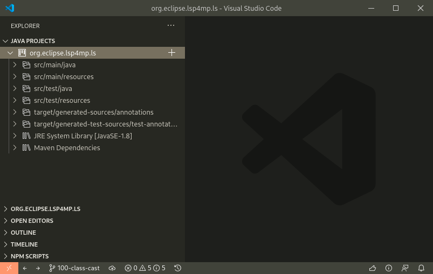Viewport: 433px width, 274px height.
Task: Select Maven Dependencies tree item
Action: point(93,147)
